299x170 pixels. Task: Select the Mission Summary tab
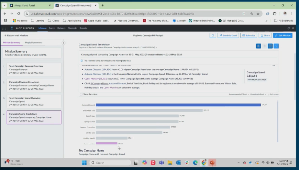point(11,43)
